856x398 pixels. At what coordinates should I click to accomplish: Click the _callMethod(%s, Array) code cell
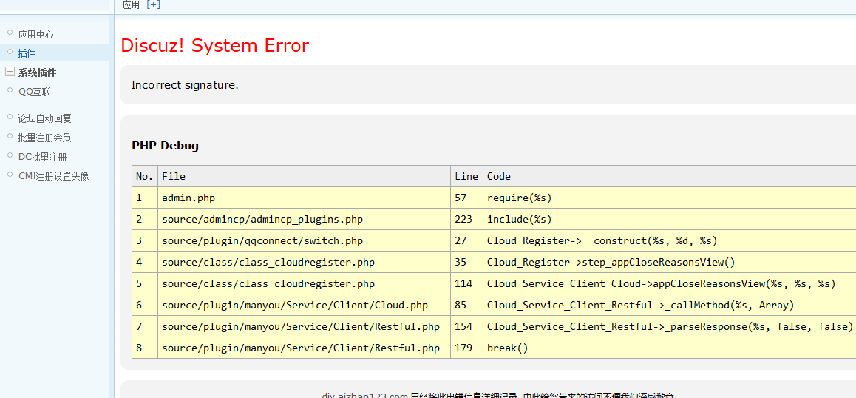669,305
